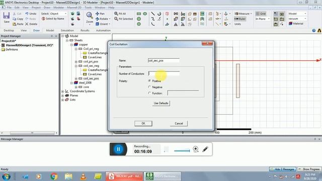Switch to the Automation ribbon tab
This screenshot has width=322, height=181.
(103, 30)
